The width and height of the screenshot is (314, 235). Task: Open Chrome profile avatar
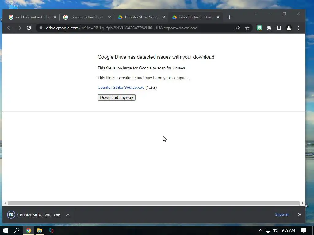point(289,28)
